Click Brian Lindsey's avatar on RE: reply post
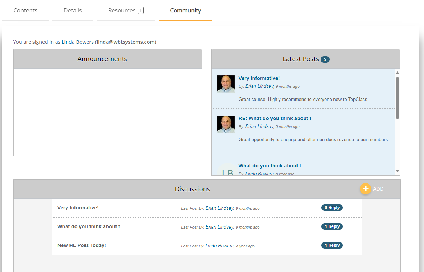The height and width of the screenshot is (272, 424). pos(226,124)
